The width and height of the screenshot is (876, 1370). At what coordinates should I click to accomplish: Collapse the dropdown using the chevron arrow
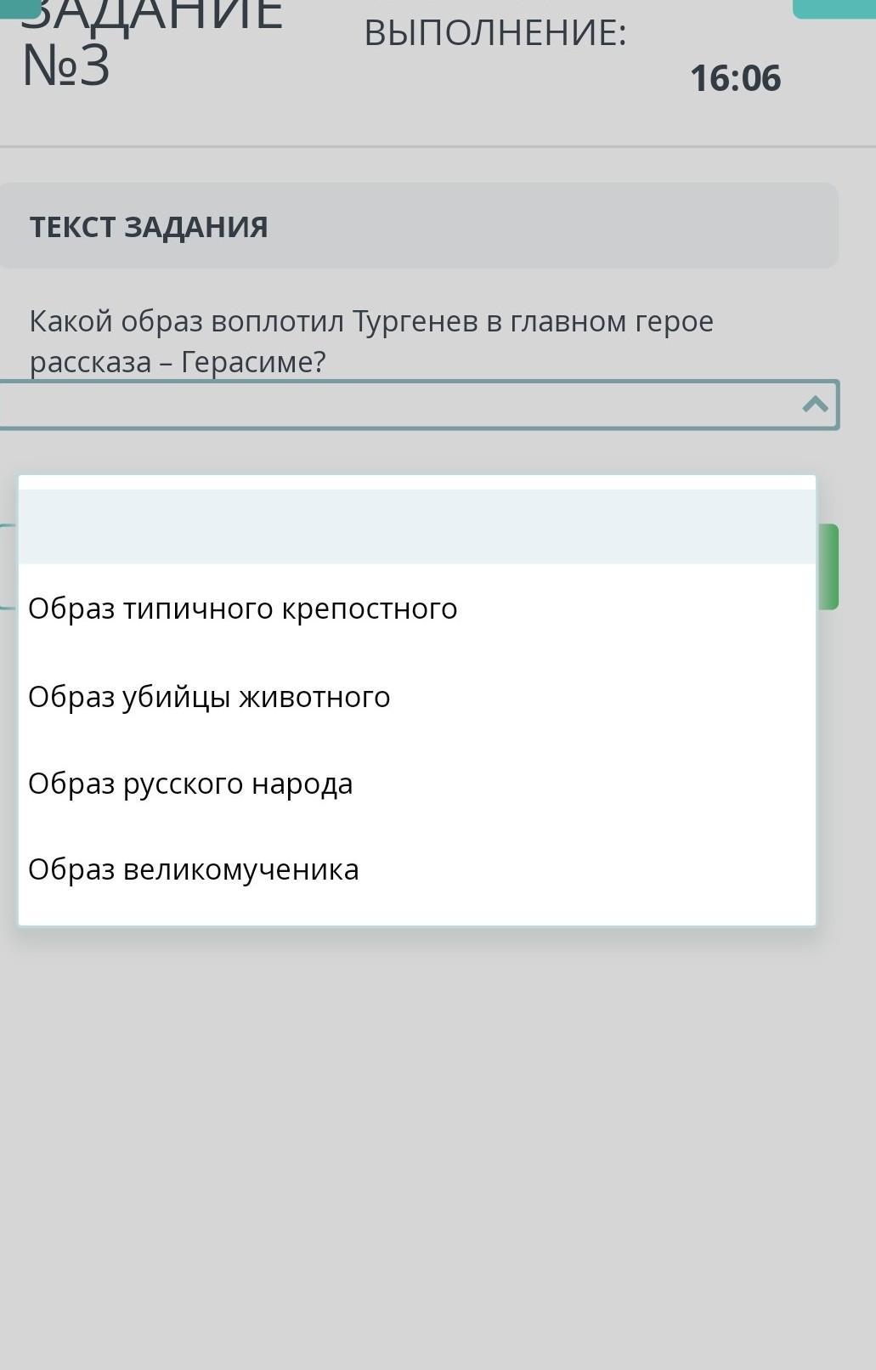click(x=815, y=405)
